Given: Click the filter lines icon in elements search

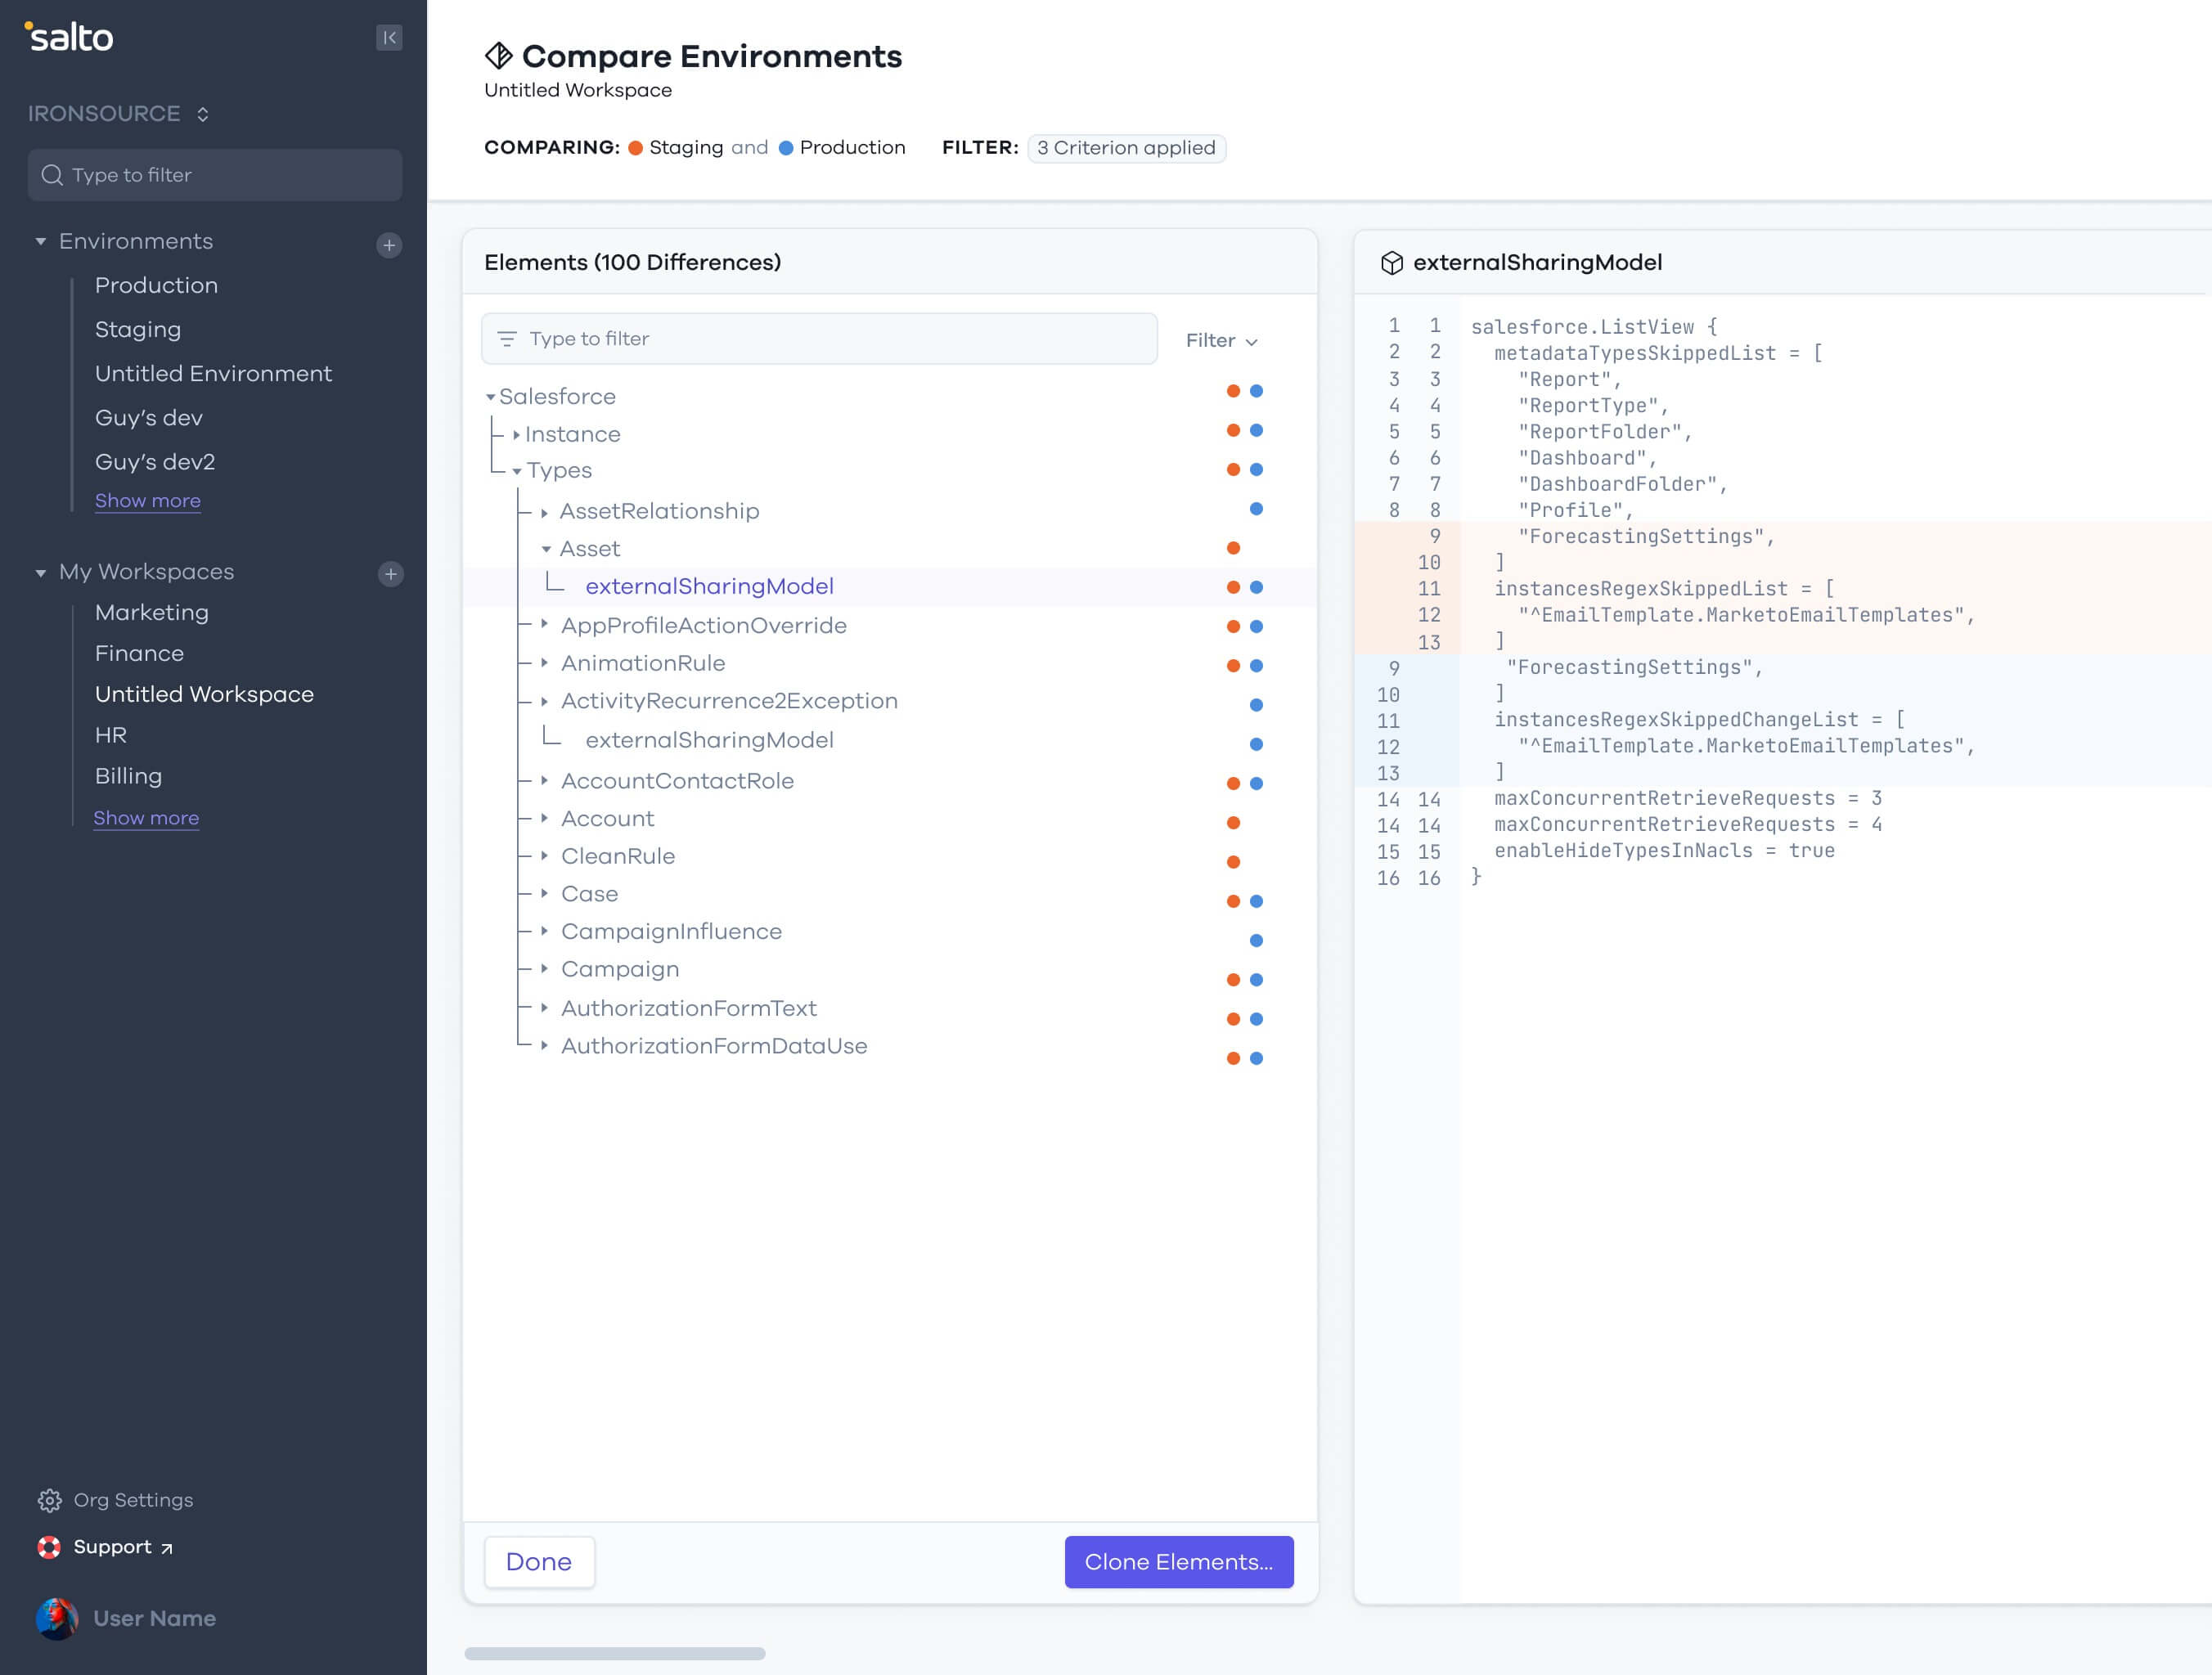Looking at the screenshot, I should pyautogui.click(x=507, y=339).
